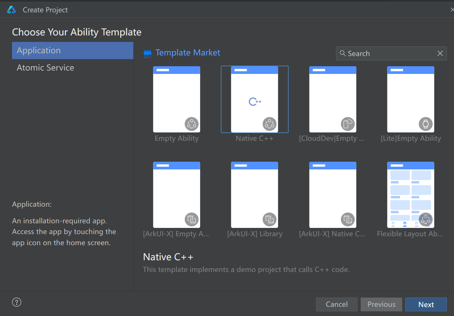Image resolution: width=454 pixels, height=316 pixels.
Task: Click the Previous button
Action: coord(381,304)
